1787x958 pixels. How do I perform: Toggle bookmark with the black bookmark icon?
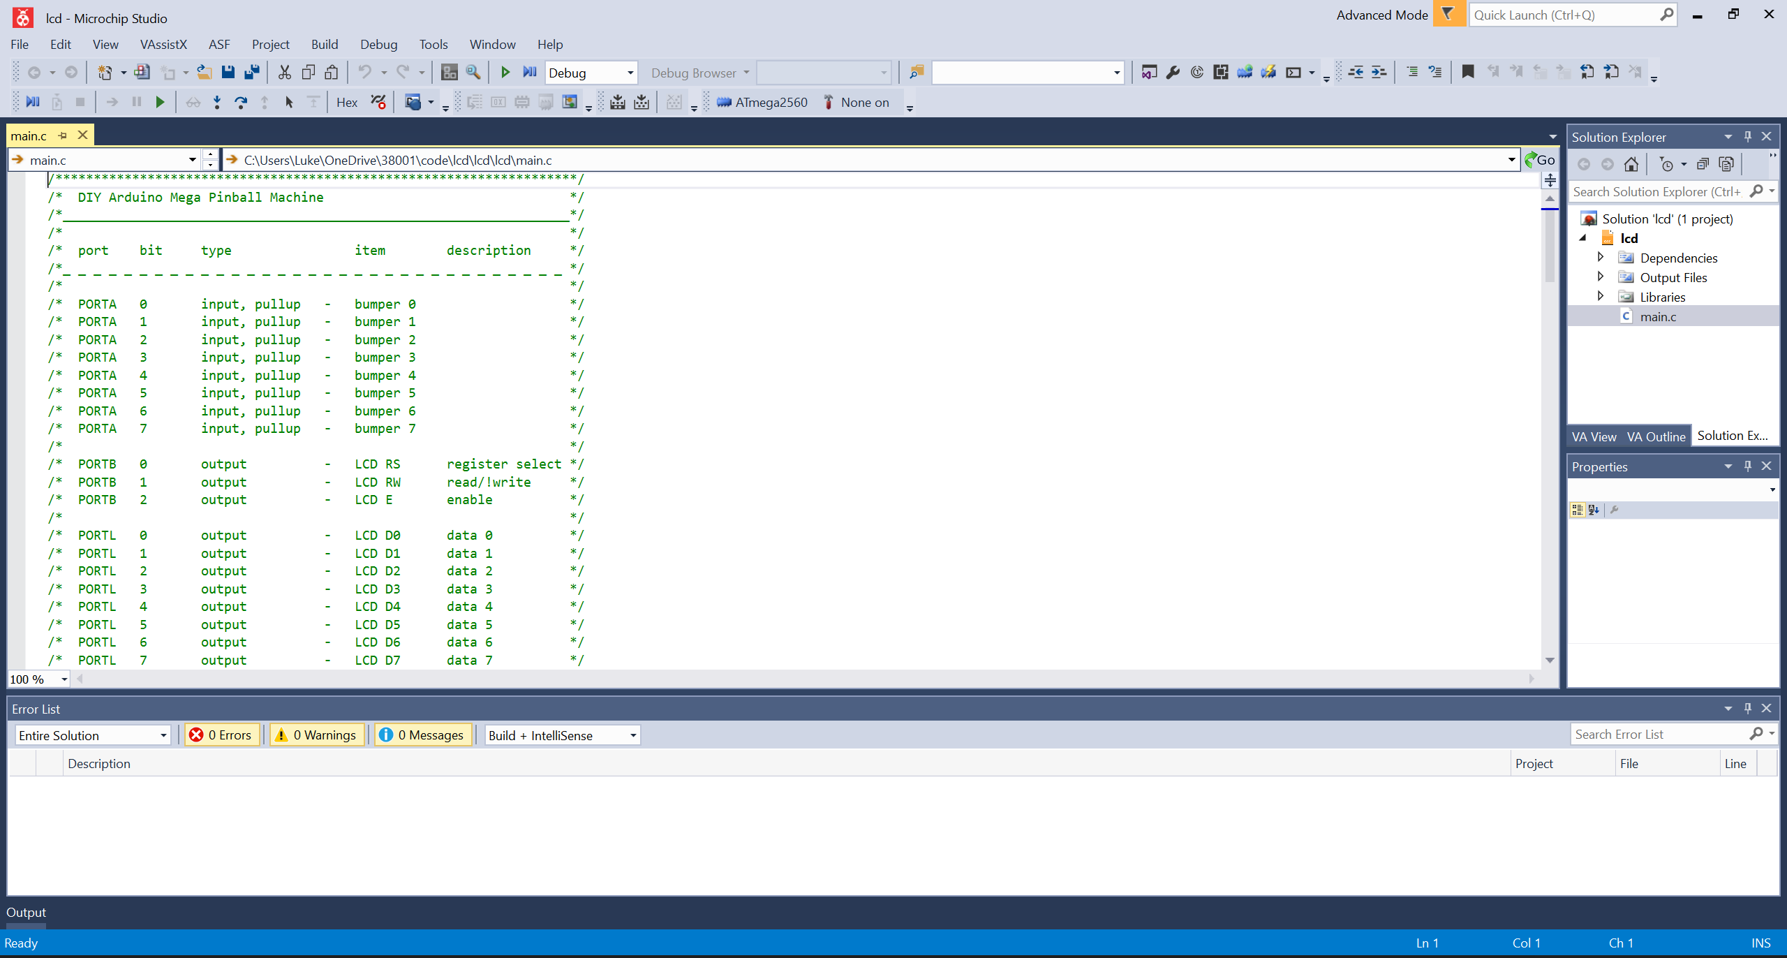(1468, 72)
